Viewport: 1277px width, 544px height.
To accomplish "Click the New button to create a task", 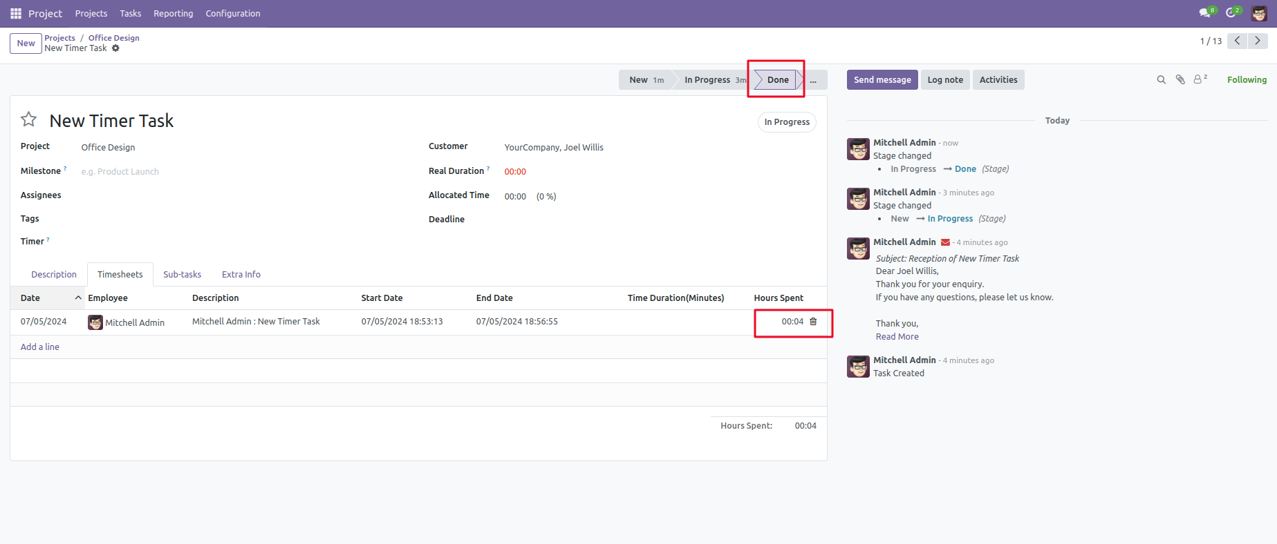I will tap(26, 43).
